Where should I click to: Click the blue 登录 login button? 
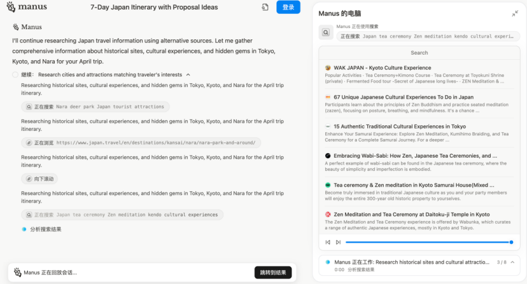click(x=288, y=7)
